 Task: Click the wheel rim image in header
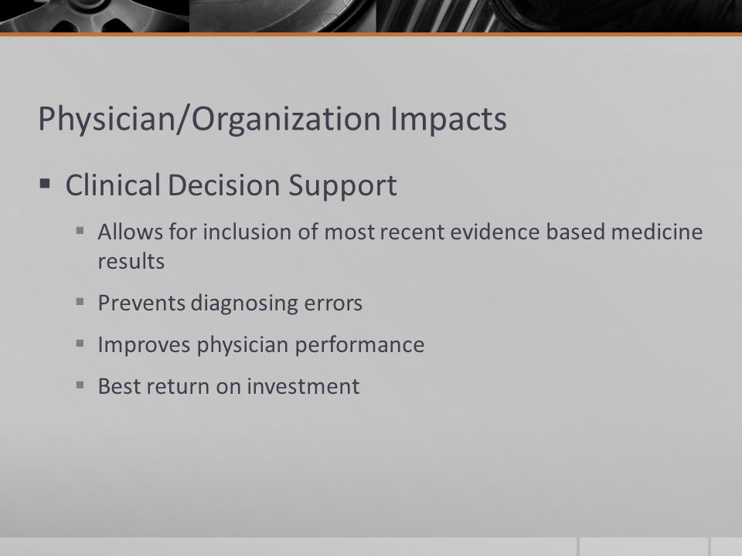tap(94, 16)
